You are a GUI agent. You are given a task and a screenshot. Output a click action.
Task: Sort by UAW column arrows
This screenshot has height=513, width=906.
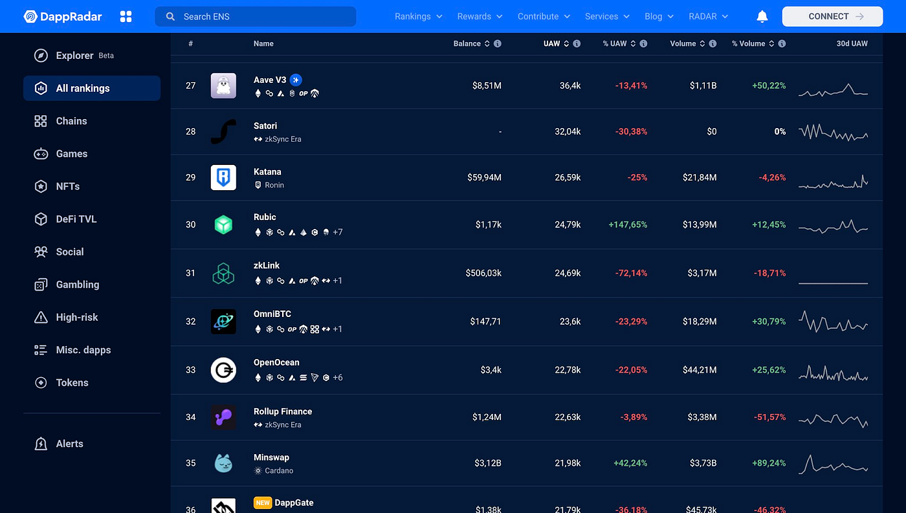pyautogui.click(x=566, y=44)
